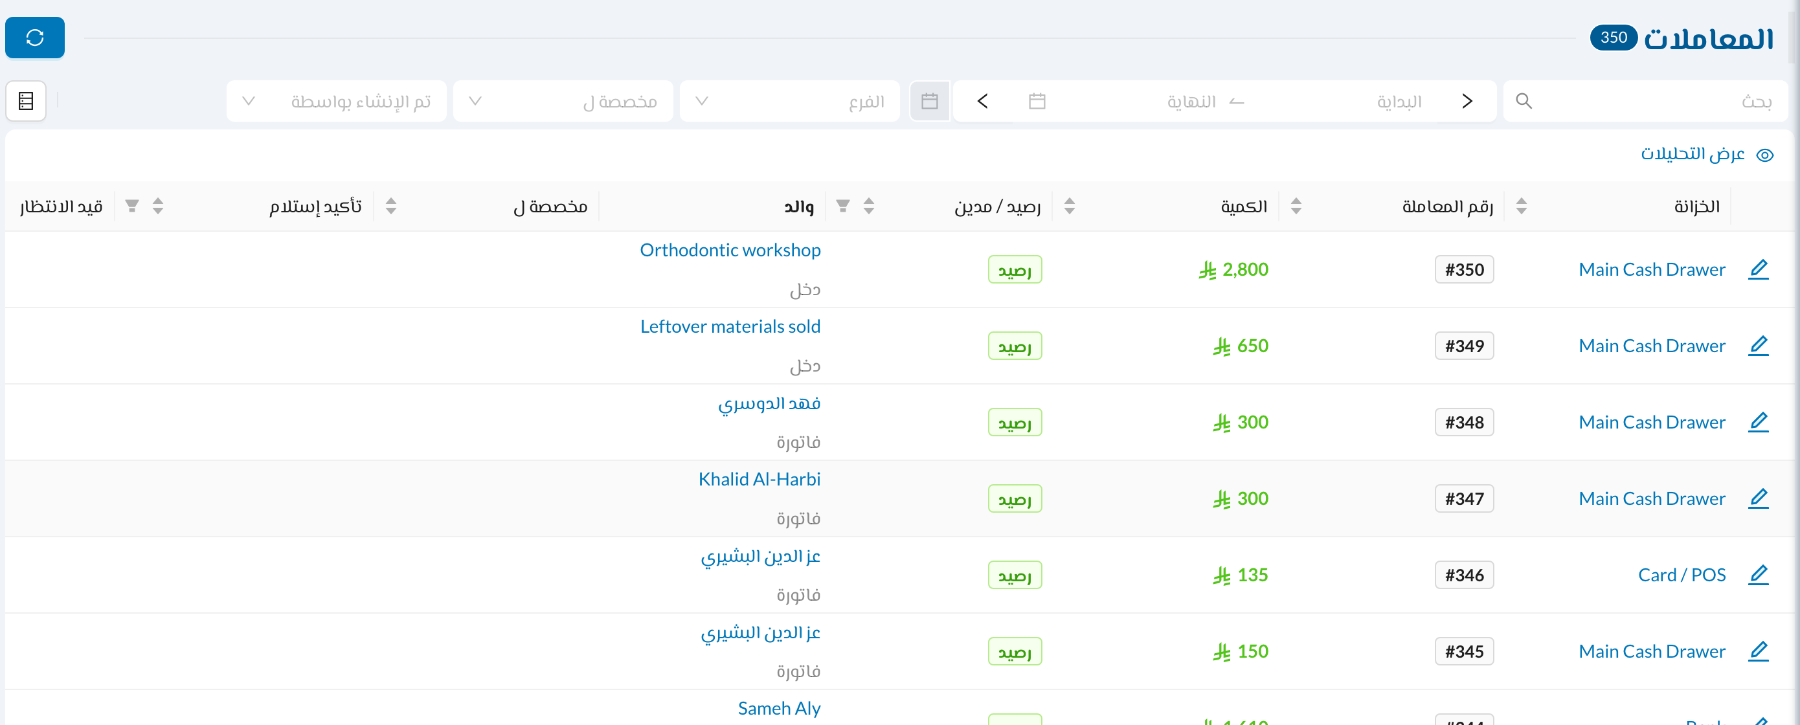
Task: Open the table layout view icon
Action: 26,101
